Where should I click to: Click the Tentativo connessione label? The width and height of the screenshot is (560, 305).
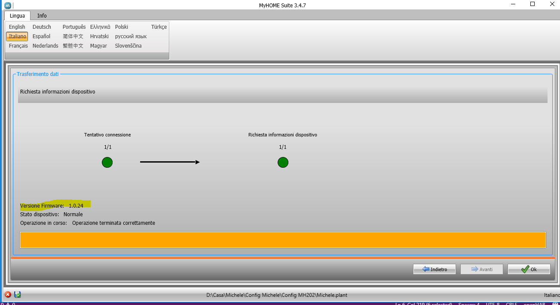pyautogui.click(x=107, y=135)
